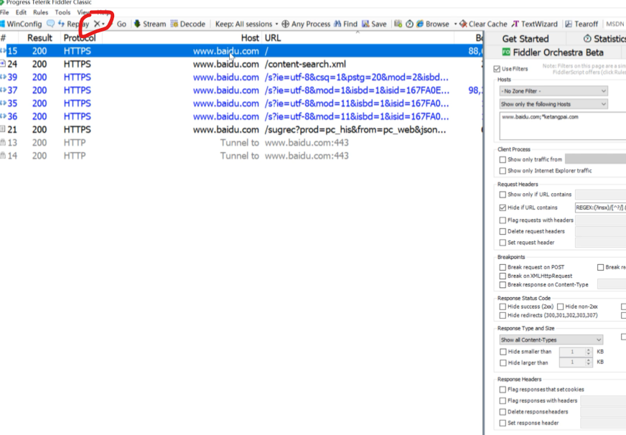626x435 pixels.
Task: Open Show only traffic from process dropdown
Action: [596, 159]
